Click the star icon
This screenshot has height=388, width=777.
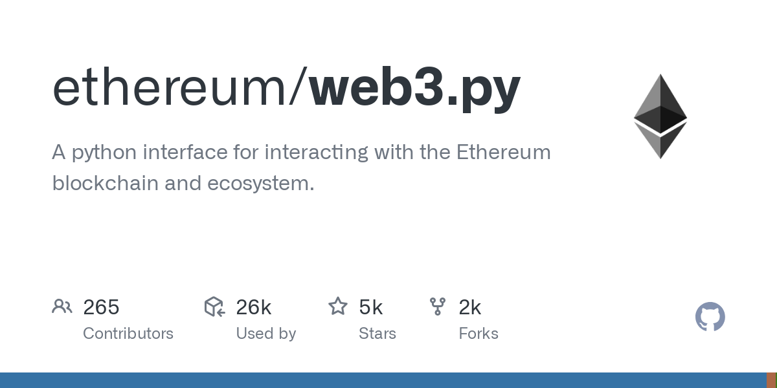tap(338, 306)
